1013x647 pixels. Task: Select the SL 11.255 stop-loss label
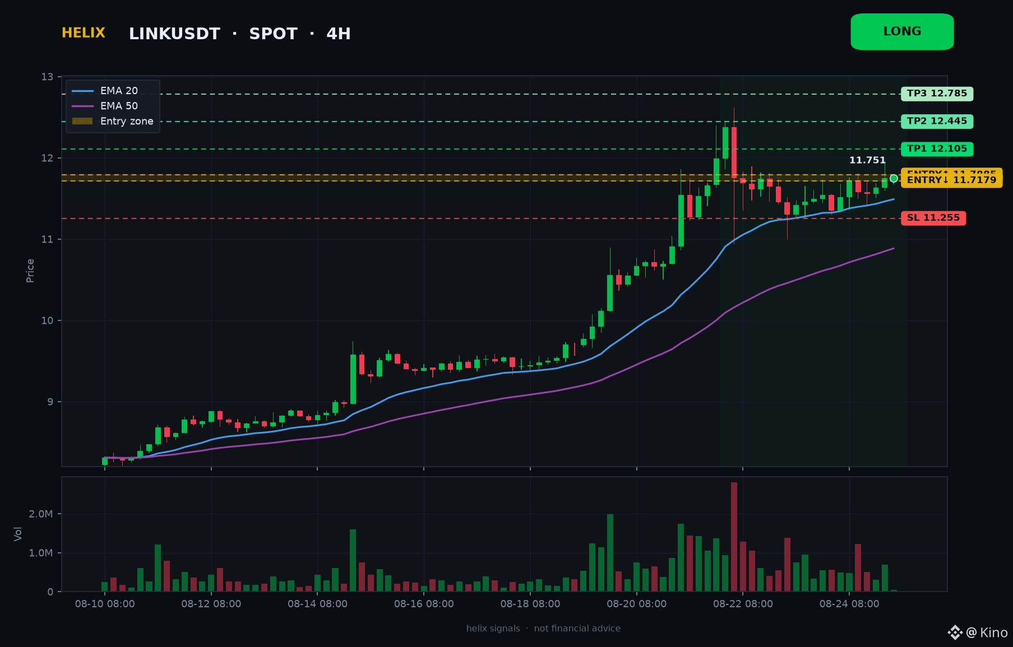[933, 218]
